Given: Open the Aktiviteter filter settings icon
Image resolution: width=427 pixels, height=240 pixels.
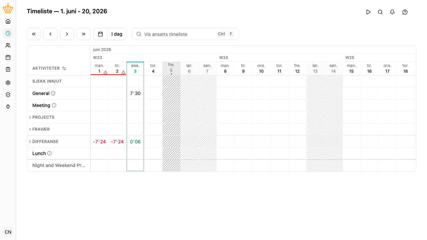Looking at the screenshot, I should pos(64,68).
